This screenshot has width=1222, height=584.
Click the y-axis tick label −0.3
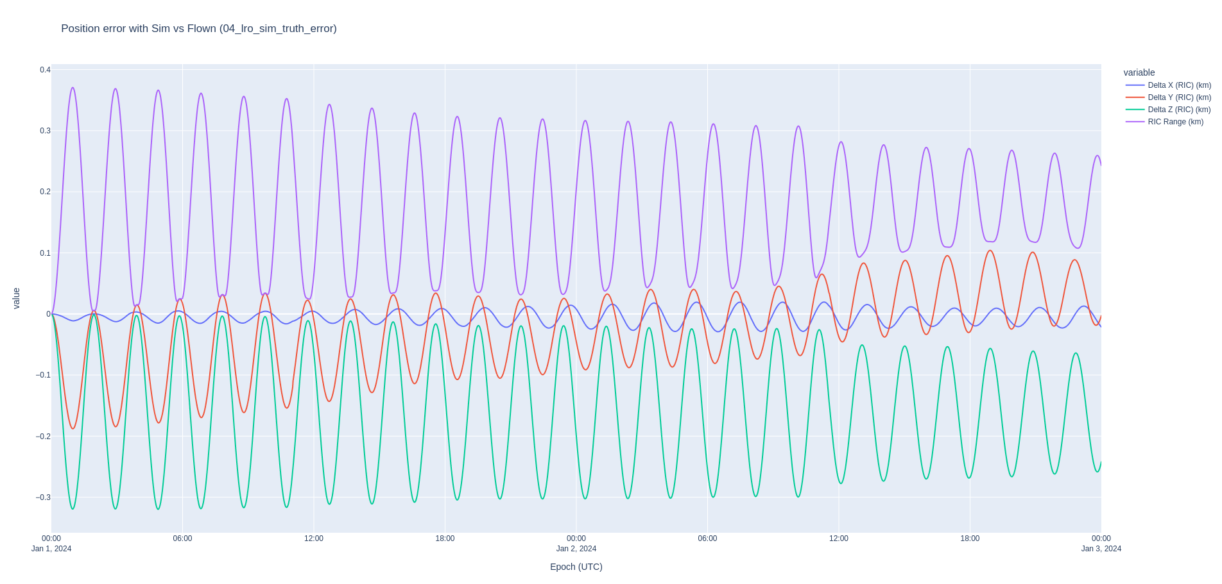(x=43, y=497)
